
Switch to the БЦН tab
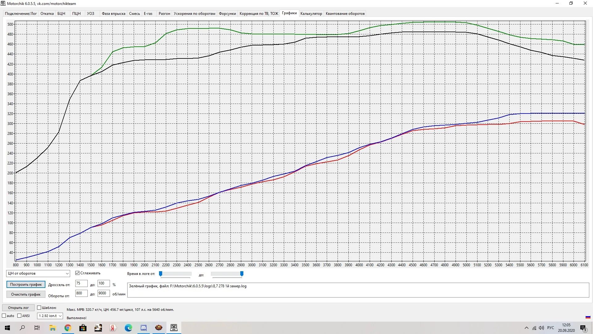pyautogui.click(x=61, y=14)
